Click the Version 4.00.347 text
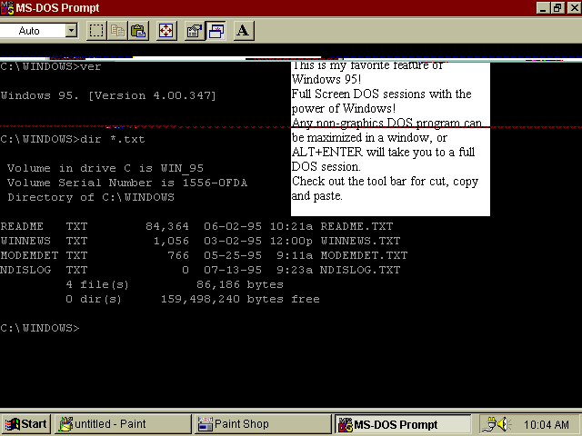Screen dimensions: 582x436 (152, 95)
